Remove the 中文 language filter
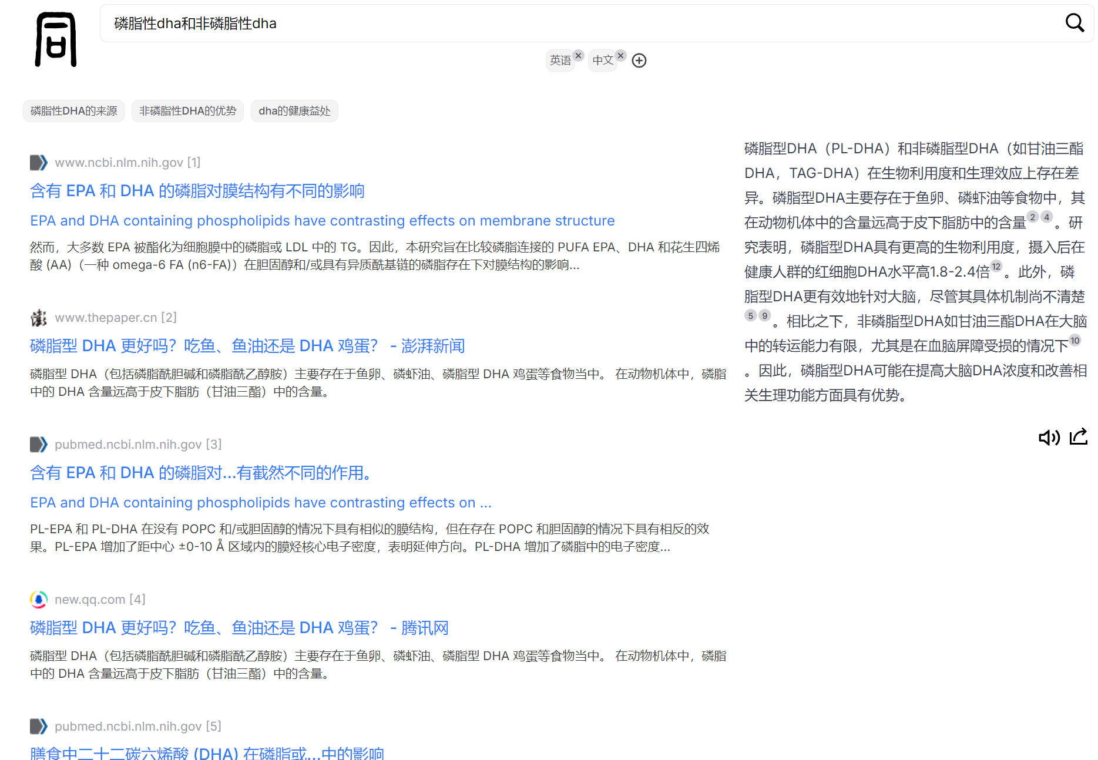The height and width of the screenshot is (760, 1098). click(x=621, y=55)
